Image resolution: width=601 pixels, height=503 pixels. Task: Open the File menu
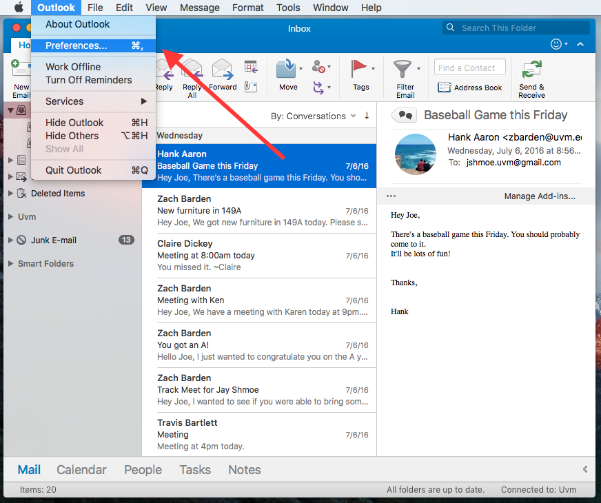tap(95, 8)
